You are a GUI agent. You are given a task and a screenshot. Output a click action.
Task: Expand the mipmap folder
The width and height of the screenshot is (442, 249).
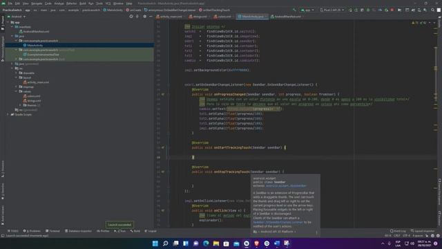point(16,87)
